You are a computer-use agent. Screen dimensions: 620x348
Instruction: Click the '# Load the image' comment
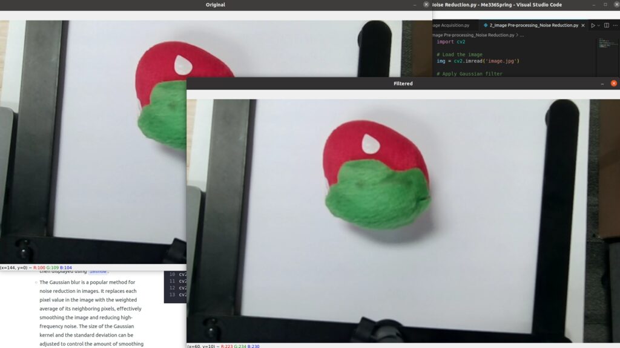tap(460, 54)
